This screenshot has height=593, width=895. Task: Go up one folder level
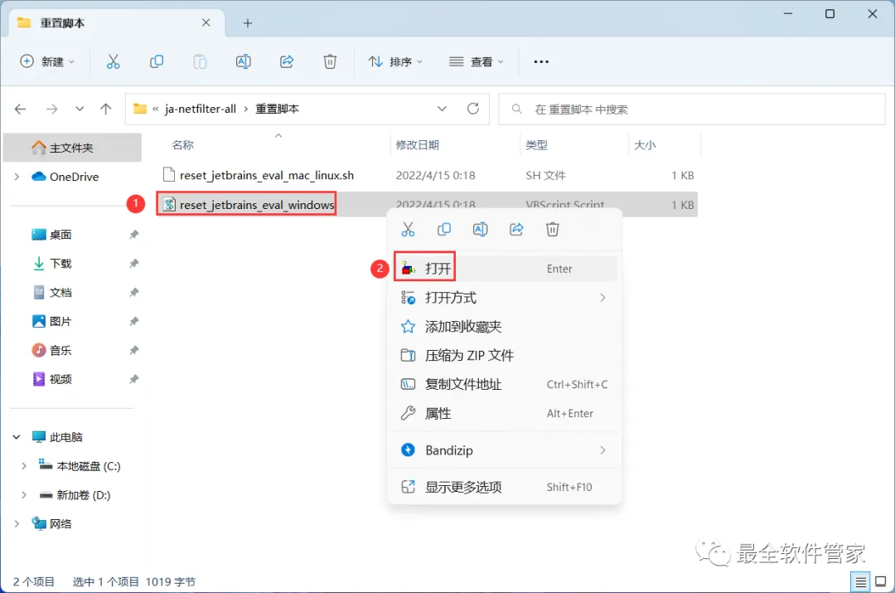(x=105, y=109)
